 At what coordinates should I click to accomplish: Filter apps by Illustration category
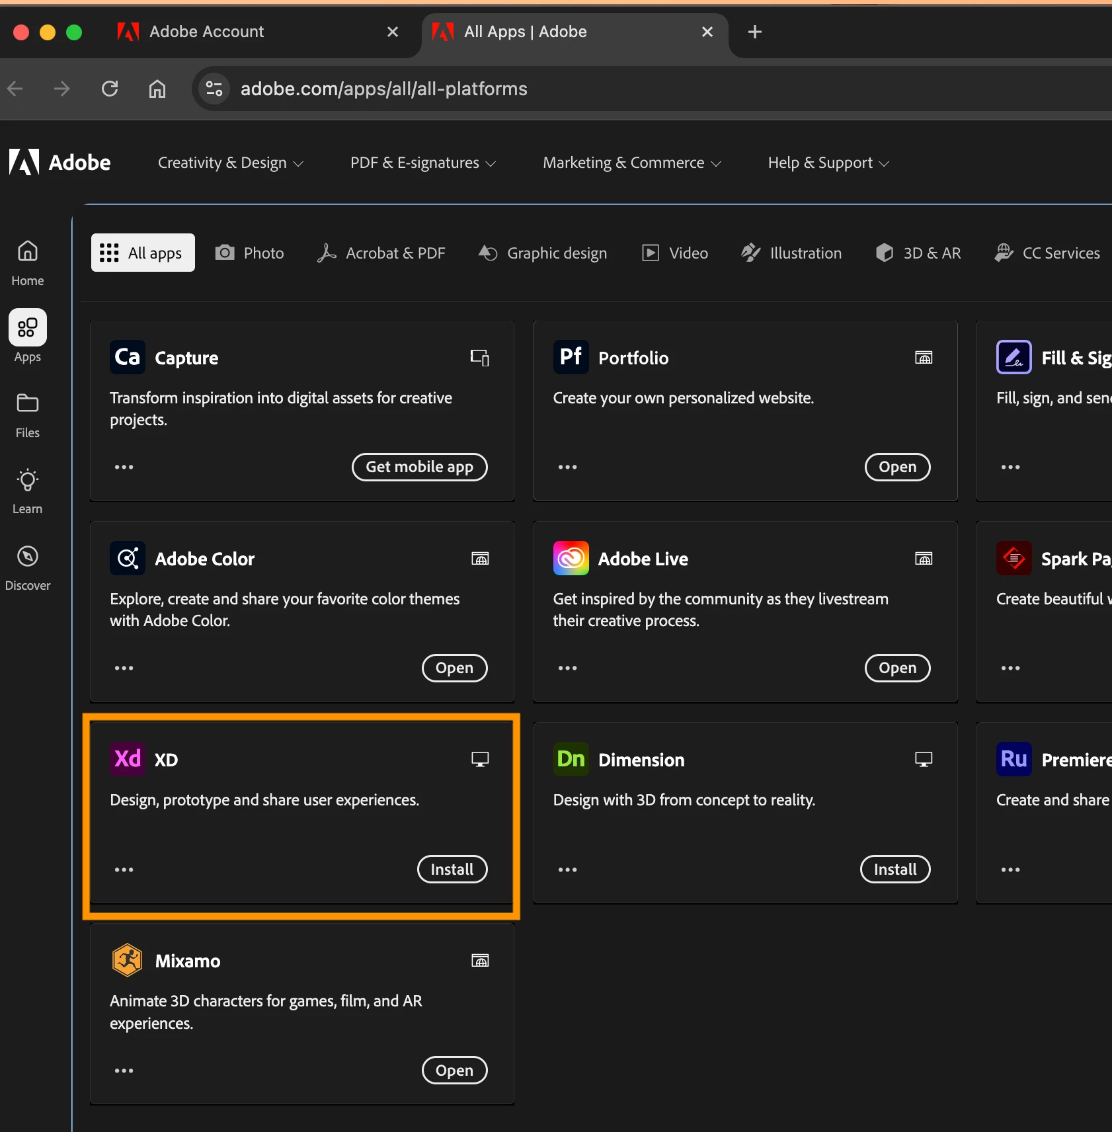[791, 253]
